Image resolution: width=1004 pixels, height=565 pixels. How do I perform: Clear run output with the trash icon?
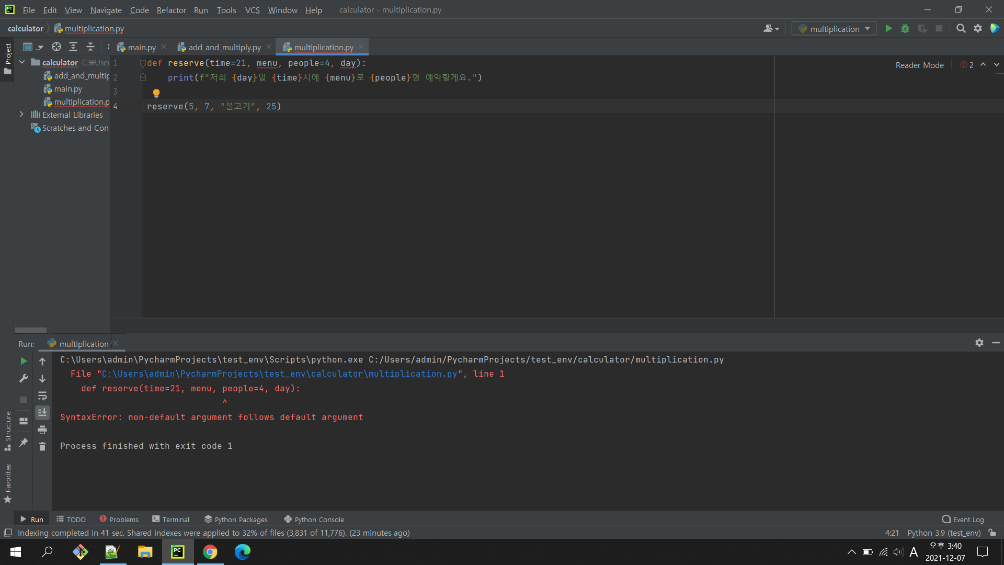(42, 446)
